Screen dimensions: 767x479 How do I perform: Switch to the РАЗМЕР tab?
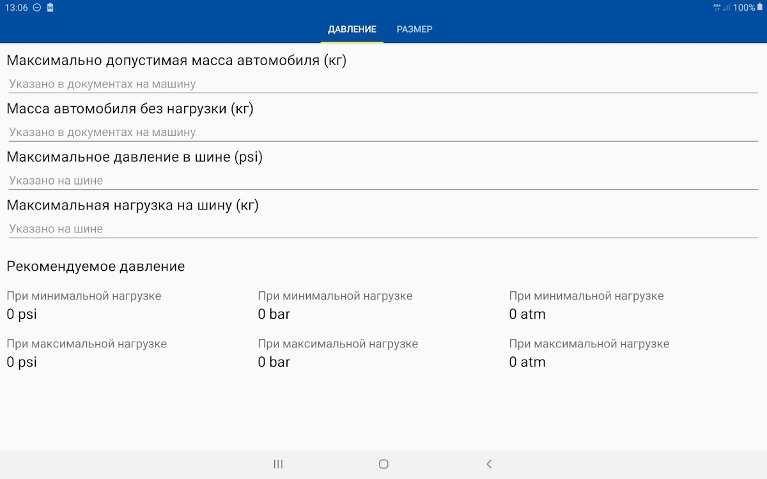pyautogui.click(x=414, y=29)
